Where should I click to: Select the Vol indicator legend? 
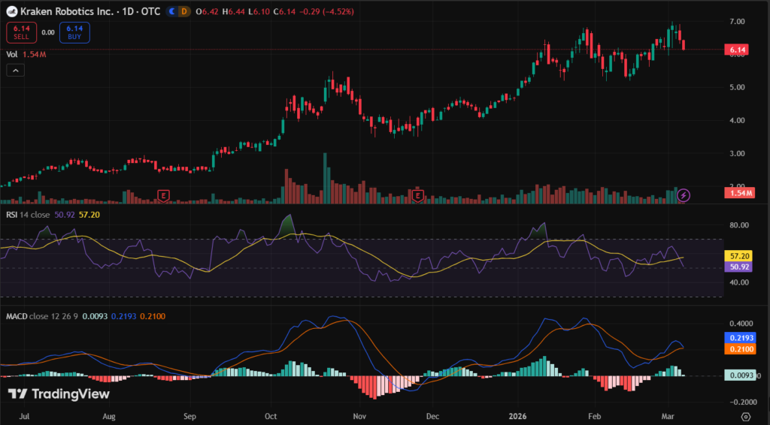[12, 54]
